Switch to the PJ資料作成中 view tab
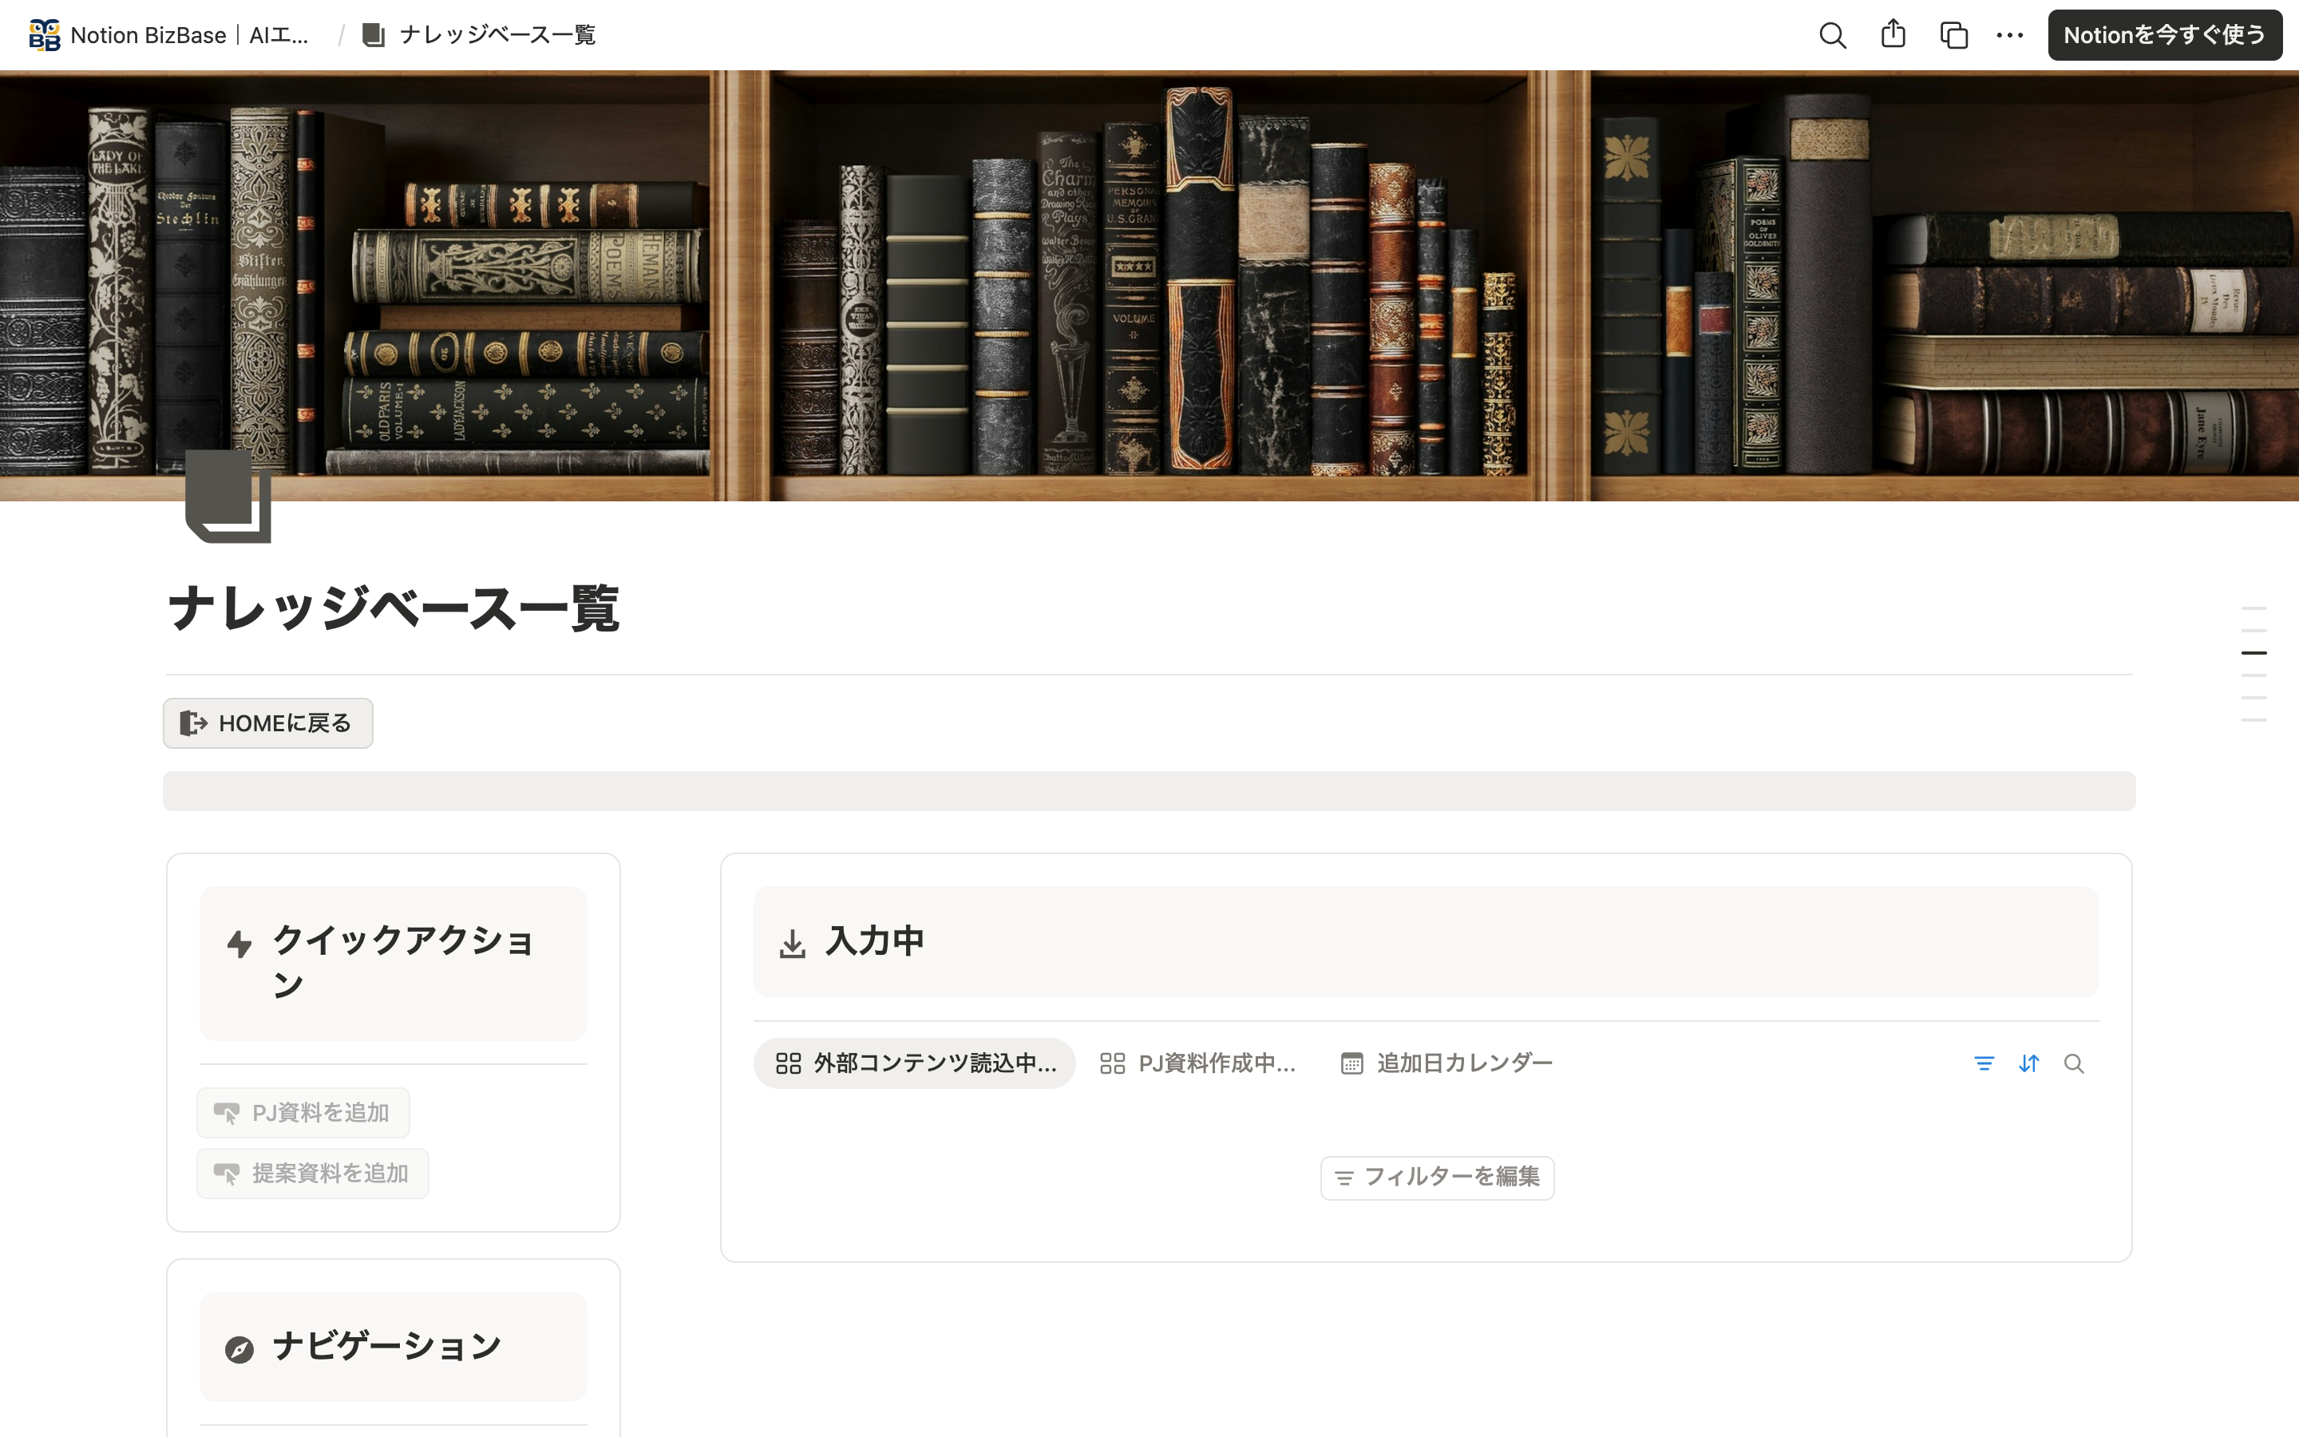 [x=1197, y=1063]
